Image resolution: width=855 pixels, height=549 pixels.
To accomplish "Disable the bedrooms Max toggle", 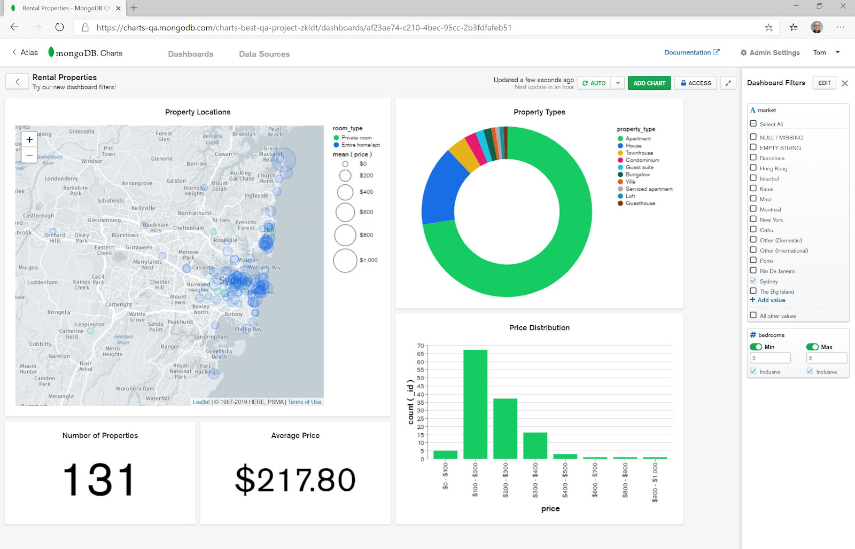I will (x=812, y=347).
